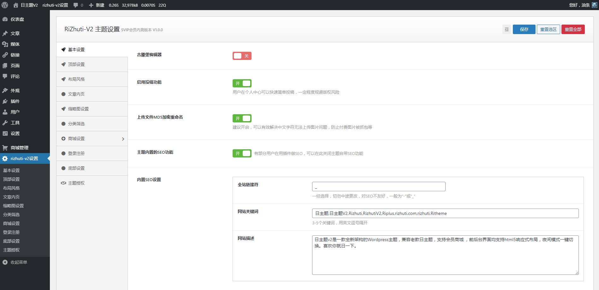Click the rocket icon beside 缩略图设置 tab

point(63,109)
